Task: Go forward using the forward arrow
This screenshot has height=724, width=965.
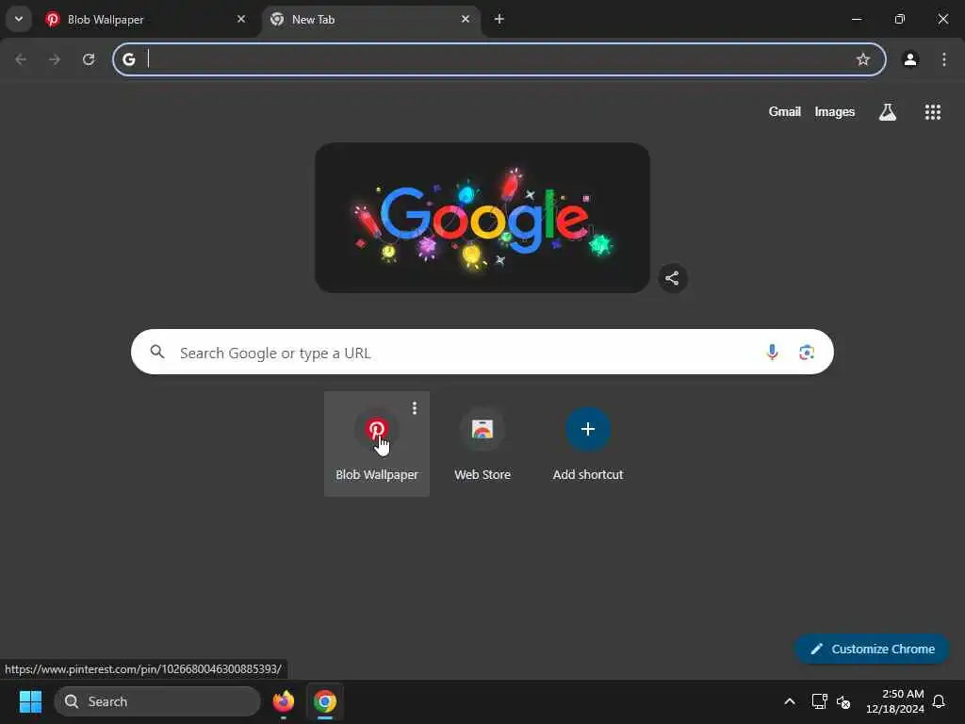Action: coord(55,59)
